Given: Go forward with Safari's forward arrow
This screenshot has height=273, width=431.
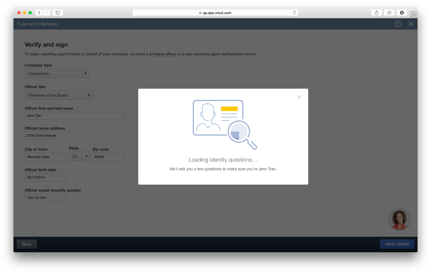Looking at the screenshot, I should tap(47, 13).
